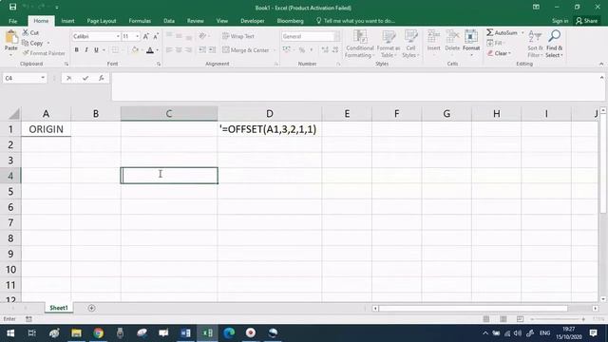
Task: Switch to the Insert tab
Action: tap(67, 21)
